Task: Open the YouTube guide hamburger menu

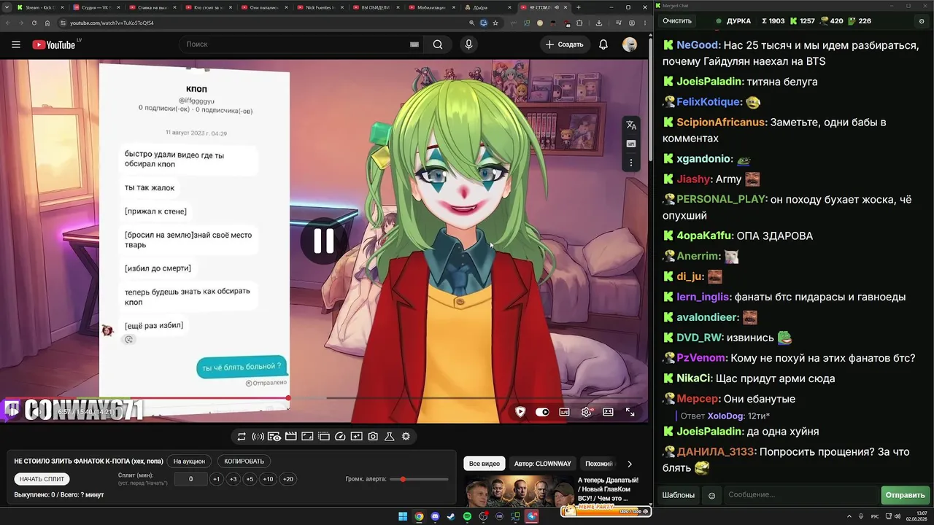Action: [x=16, y=44]
